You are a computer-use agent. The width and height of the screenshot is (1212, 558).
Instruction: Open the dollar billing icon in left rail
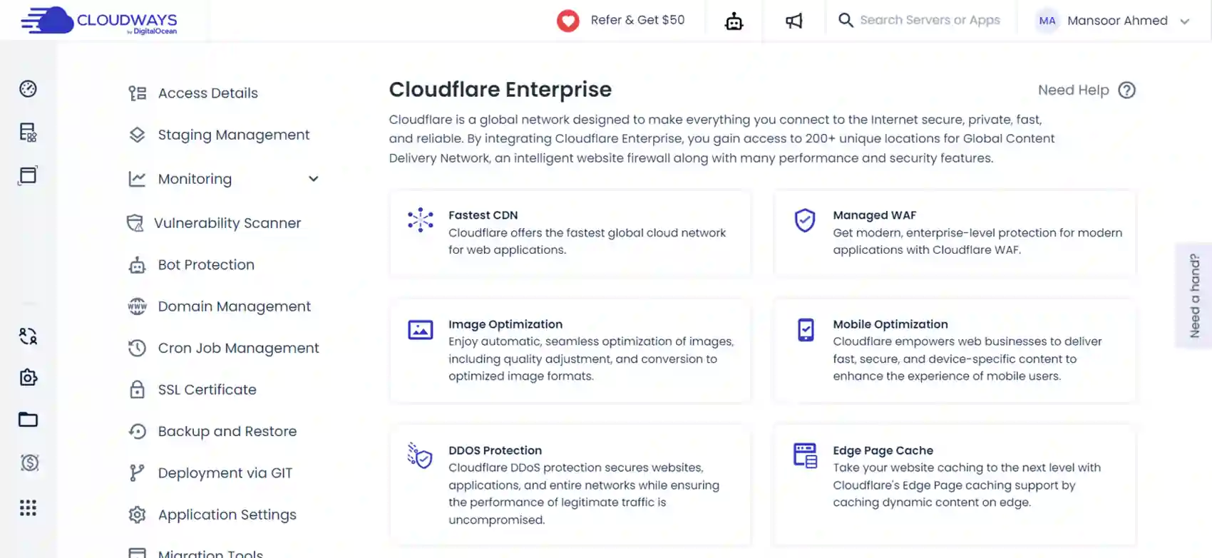point(29,463)
